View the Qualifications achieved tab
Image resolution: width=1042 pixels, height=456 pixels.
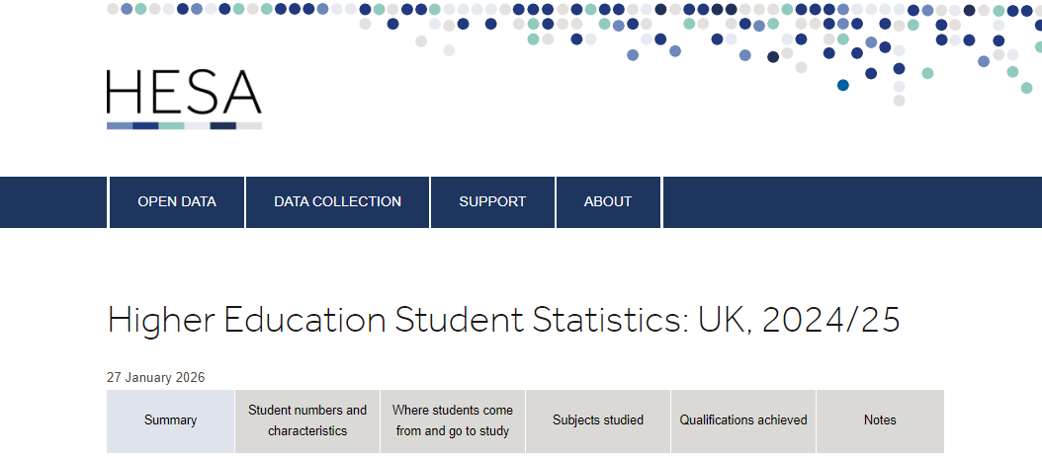click(x=743, y=420)
